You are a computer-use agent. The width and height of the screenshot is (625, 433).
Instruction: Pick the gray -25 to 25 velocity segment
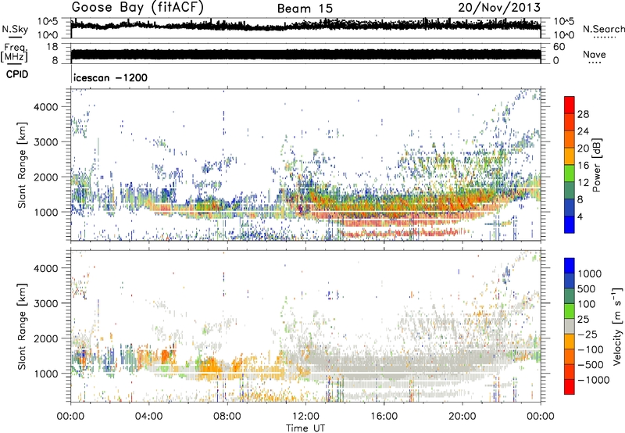(x=570, y=327)
